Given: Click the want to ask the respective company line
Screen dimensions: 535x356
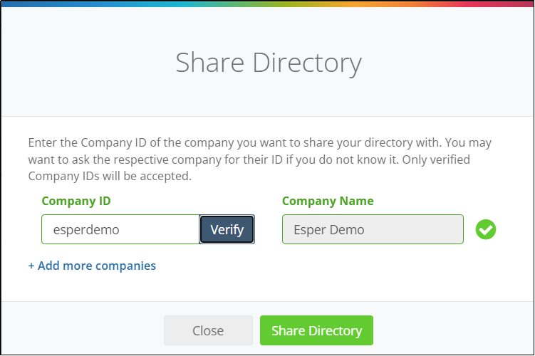Looking at the screenshot, I should click(249, 159).
